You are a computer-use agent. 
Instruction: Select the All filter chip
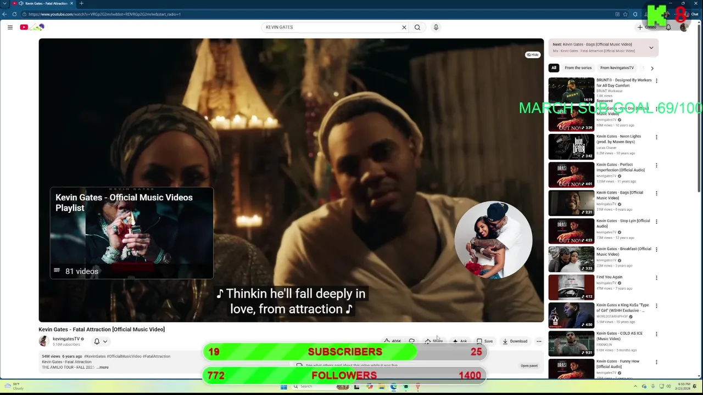pyautogui.click(x=554, y=68)
